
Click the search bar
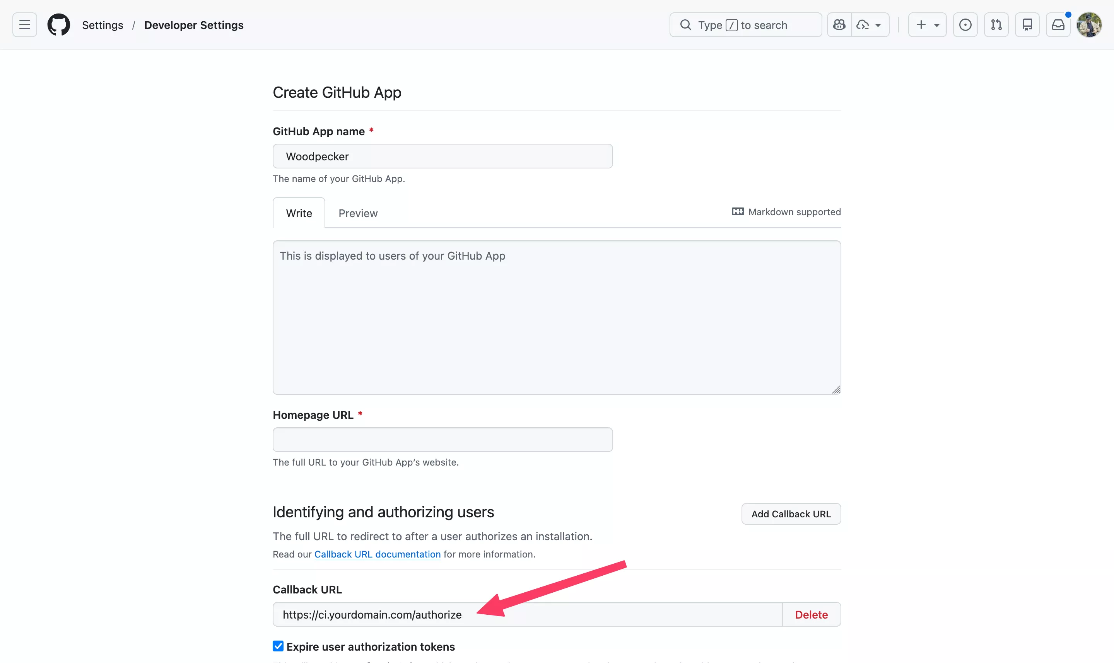pos(745,25)
